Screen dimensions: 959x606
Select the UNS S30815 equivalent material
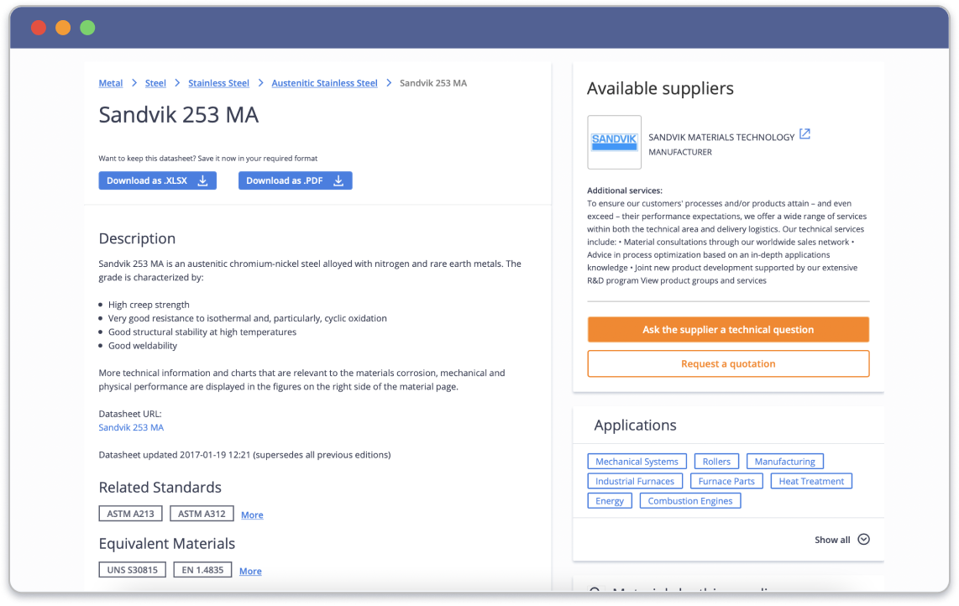[x=133, y=570]
